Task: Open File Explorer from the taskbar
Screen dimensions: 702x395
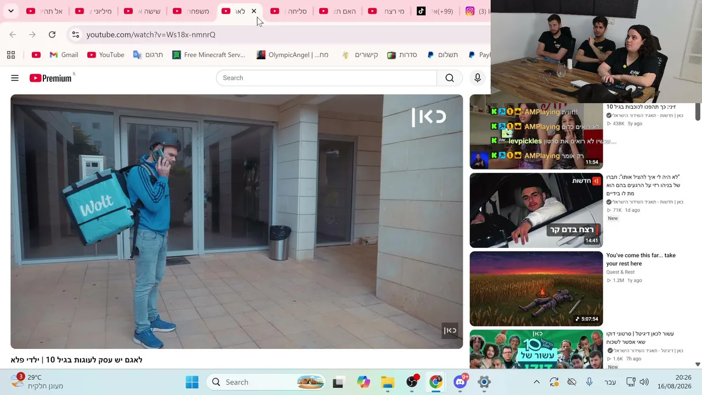Action: pyautogui.click(x=388, y=382)
